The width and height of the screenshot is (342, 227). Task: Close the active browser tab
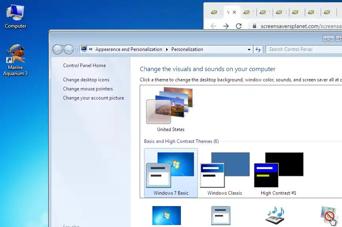[x=234, y=12]
